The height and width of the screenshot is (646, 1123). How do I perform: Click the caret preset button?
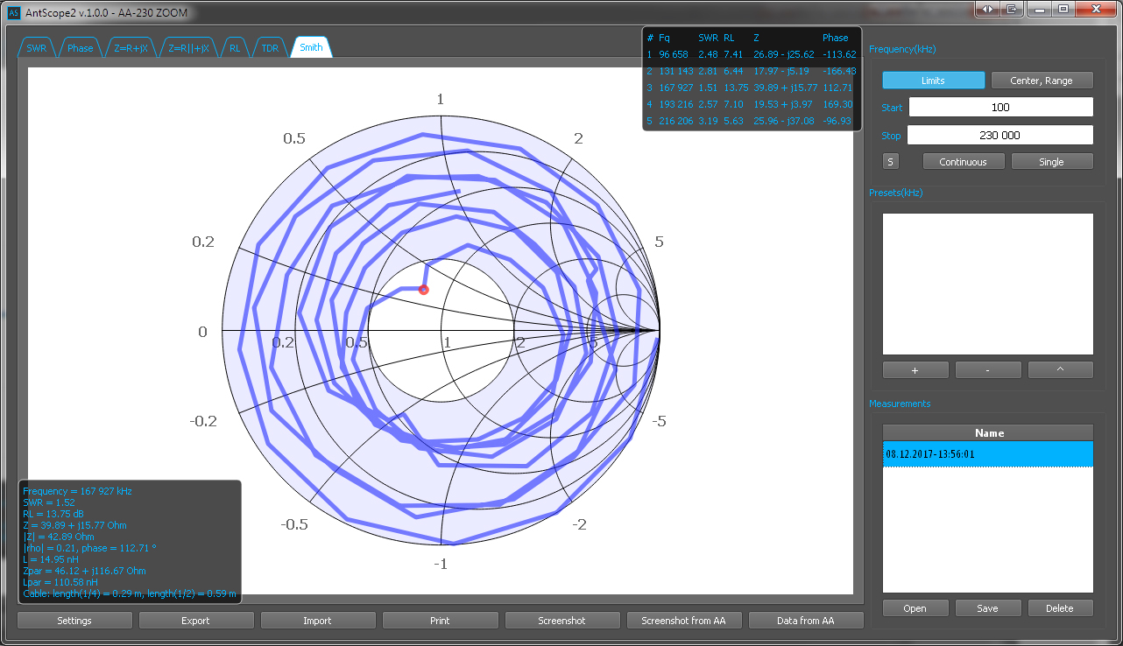[x=1061, y=370]
